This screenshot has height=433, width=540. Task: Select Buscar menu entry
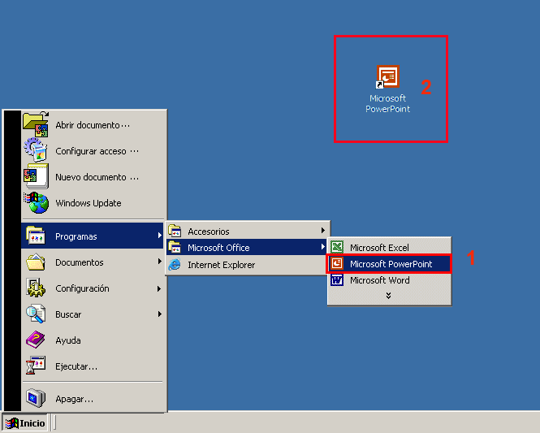(x=93, y=314)
